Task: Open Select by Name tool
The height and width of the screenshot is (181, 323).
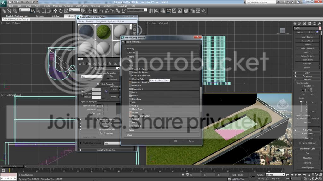Action: pos(38,11)
